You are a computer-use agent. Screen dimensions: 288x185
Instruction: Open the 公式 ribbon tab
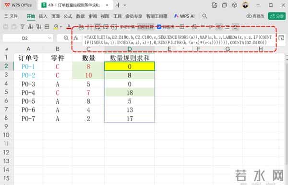68,16
